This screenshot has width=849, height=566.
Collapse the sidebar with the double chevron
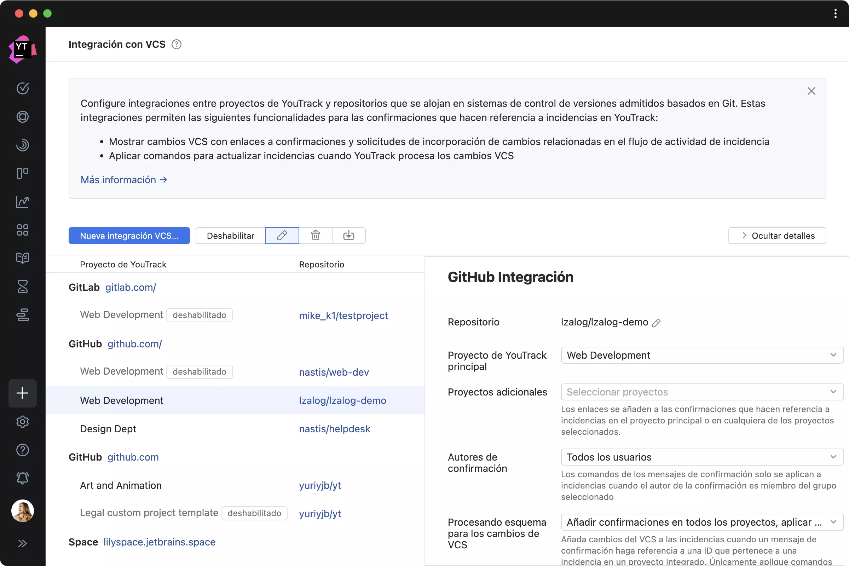pyautogui.click(x=22, y=543)
